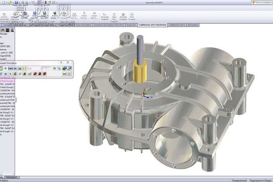The height and width of the screenshot is (182, 273).
Task: Click Insert Wire EDM feature icon
Action: tap(94, 16)
